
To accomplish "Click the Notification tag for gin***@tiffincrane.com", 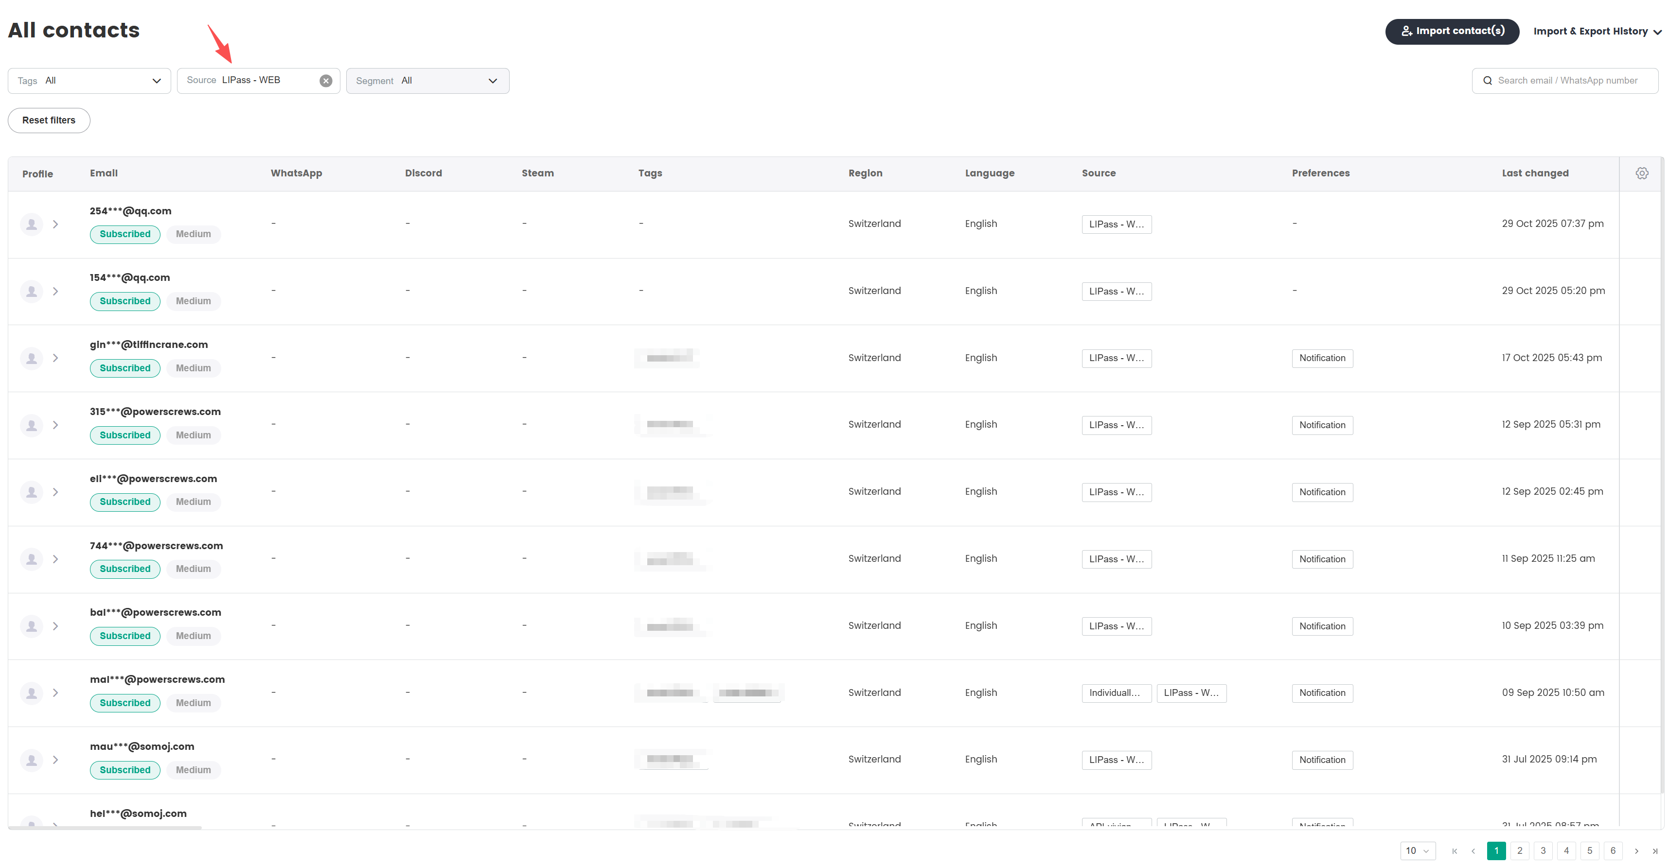I will point(1322,358).
